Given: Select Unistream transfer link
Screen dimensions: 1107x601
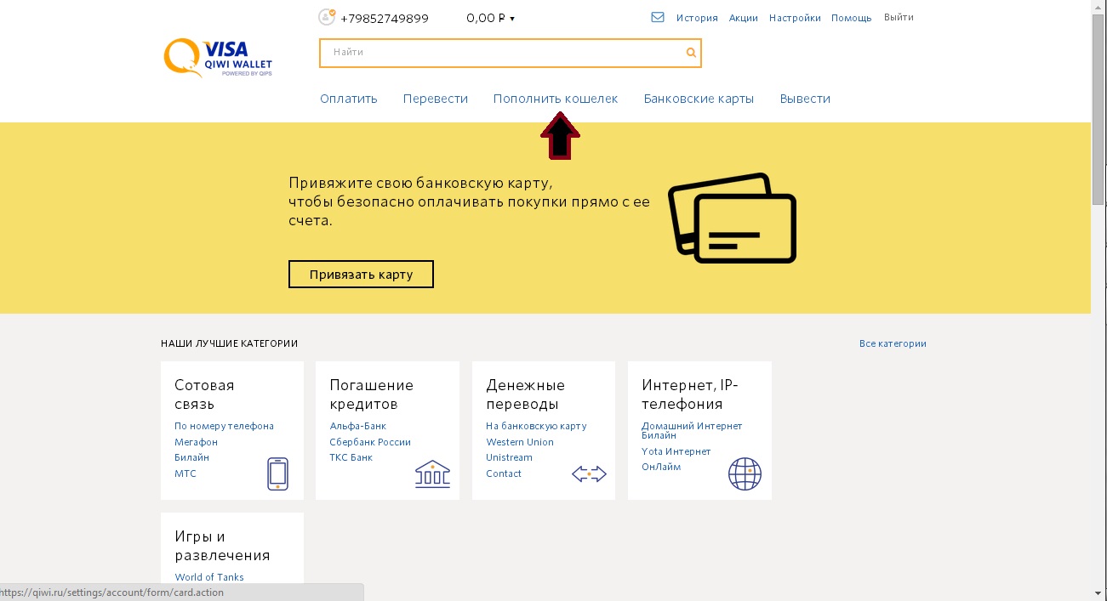Looking at the screenshot, I should tap(510, 457).
